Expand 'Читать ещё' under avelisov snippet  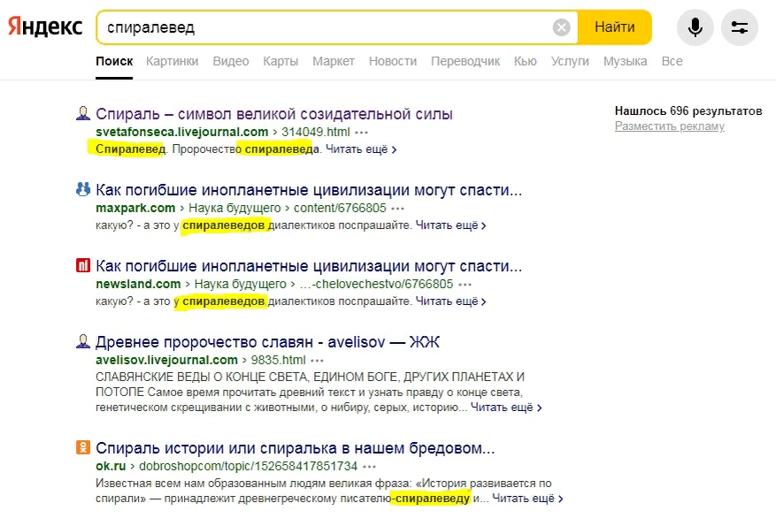pyautogui.click(x=506, y=408)
